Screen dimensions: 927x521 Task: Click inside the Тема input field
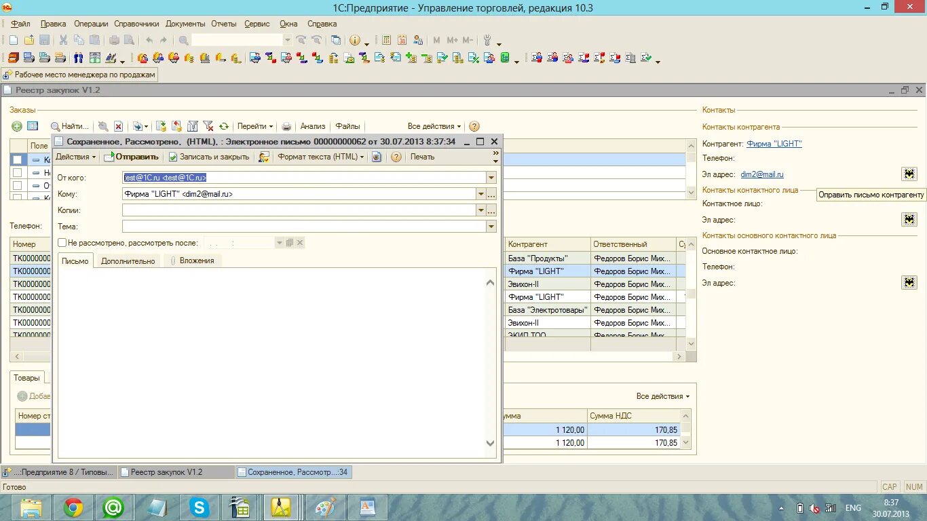304,227
